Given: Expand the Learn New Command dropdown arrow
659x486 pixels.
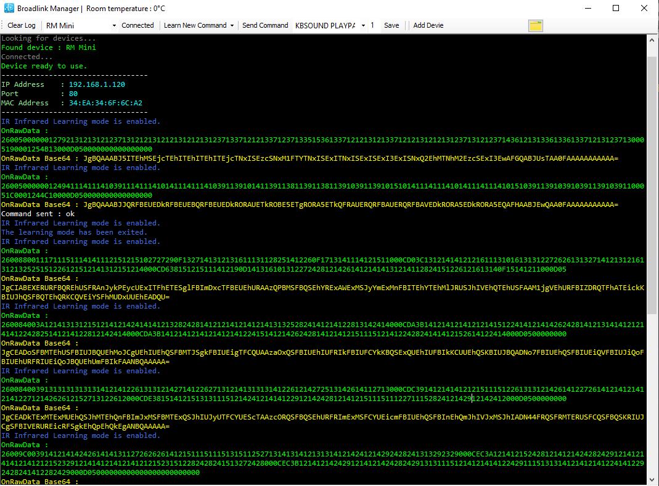Looking at the screenshot, I should click(232, 26).
